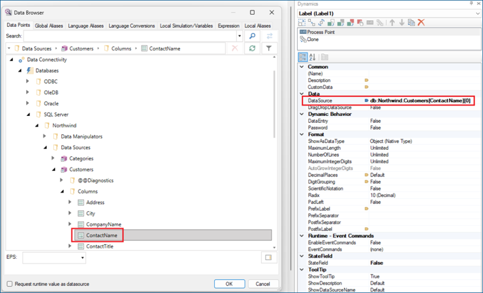This screenshot has height=293, width=483.
Task: Enable Request runtime value as datasource checkbox
Action: pyautogui.click(x=10, y=284)
